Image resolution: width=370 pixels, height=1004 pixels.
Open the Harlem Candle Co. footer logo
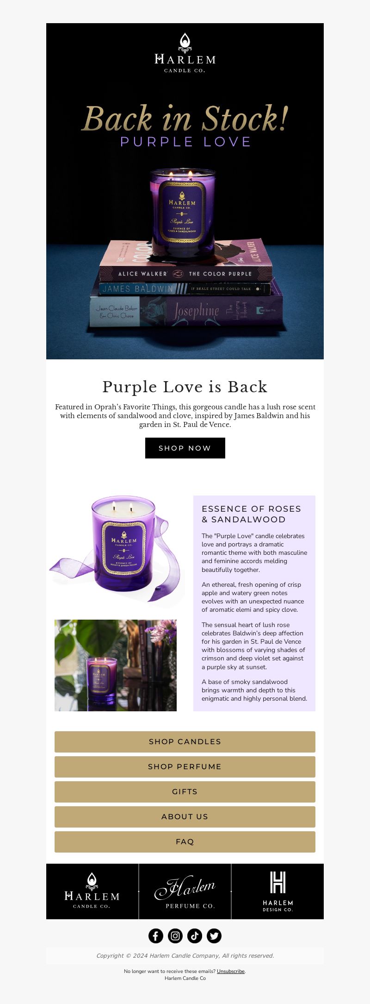(92, 891)
